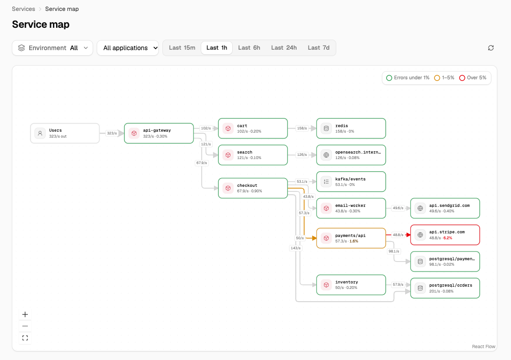Select the redis node label
511x360 pixels.
[342, 126]
